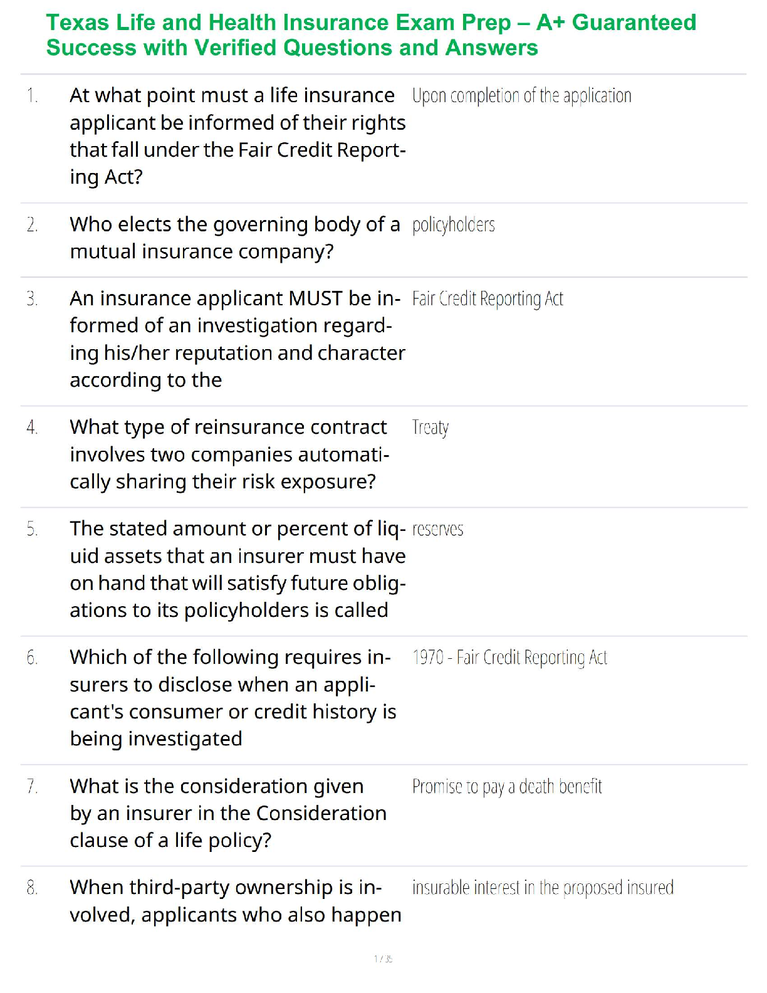Click question 5 about liquid assets on hand
This screenshot has height=993, width=767.
[x=237, y=569]
